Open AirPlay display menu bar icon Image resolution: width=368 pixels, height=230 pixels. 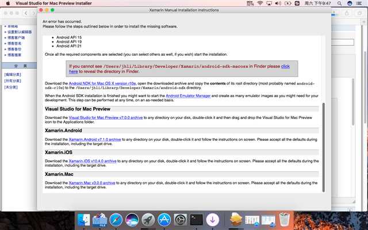269,3
